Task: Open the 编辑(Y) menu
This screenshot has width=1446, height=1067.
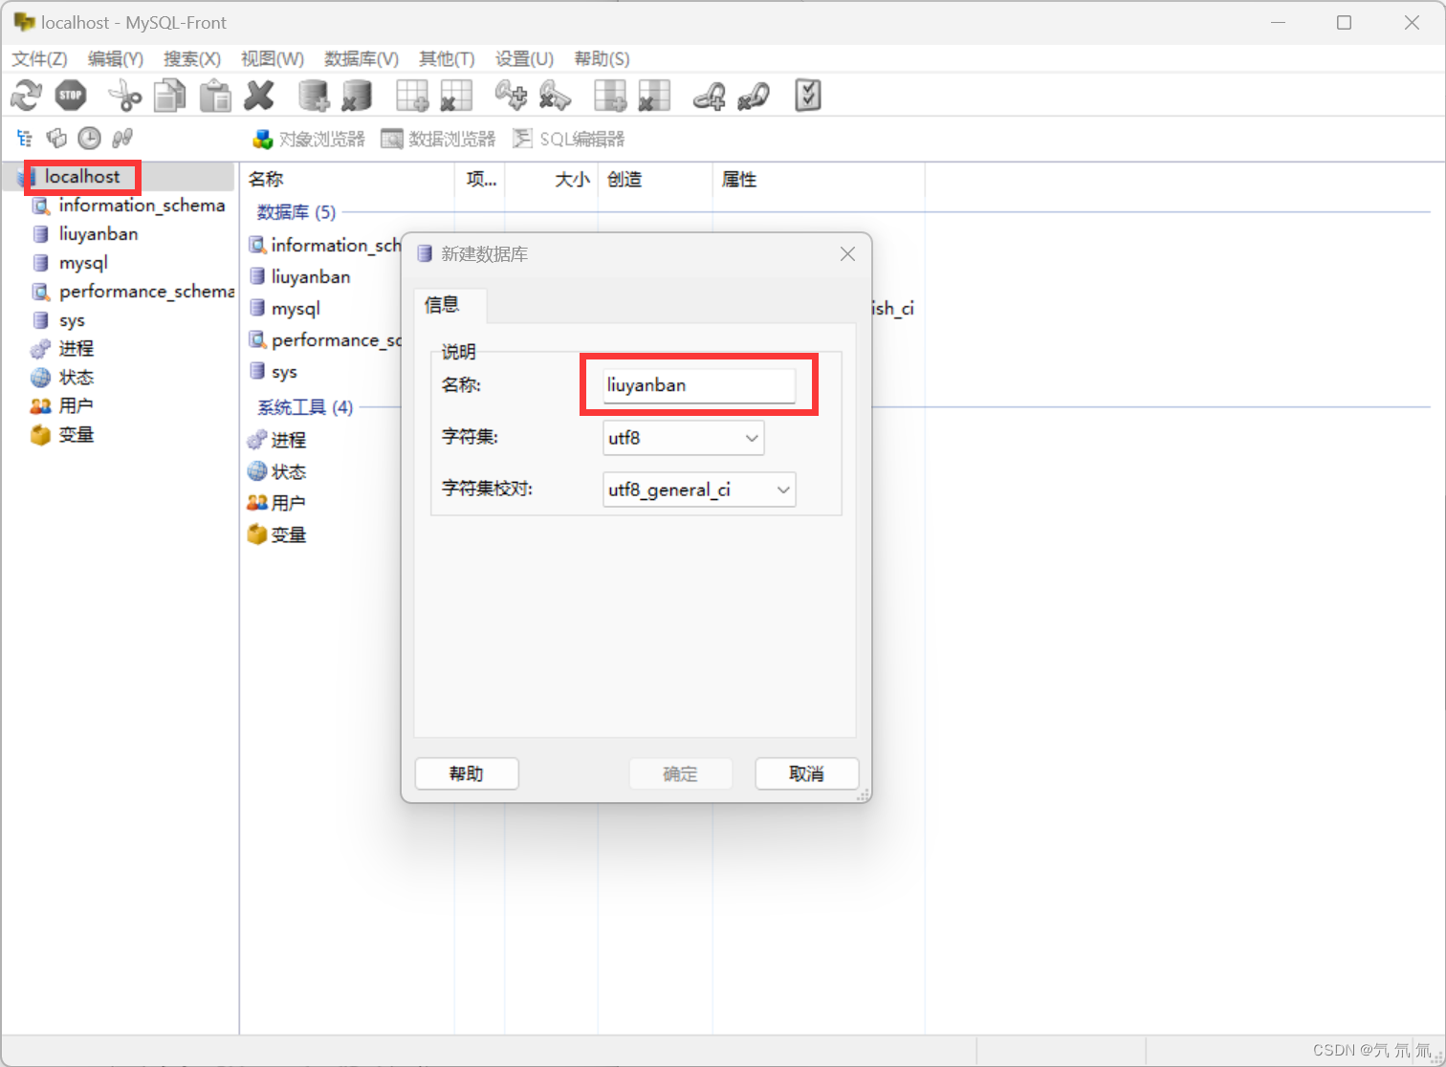Action: (x=116, y=59)
